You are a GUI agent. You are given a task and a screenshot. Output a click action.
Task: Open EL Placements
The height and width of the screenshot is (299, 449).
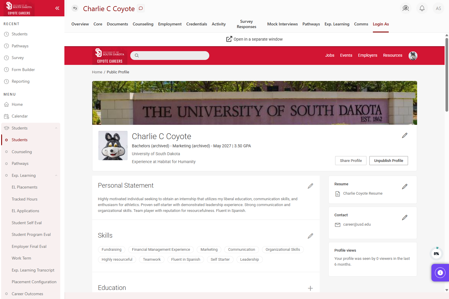25,187
